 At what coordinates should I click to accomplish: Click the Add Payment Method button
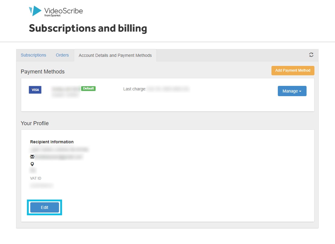tap(293, 70)
